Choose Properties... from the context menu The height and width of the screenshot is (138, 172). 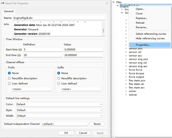coord(143,45)
